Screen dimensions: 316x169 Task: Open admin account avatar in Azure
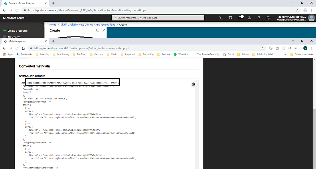311,18
